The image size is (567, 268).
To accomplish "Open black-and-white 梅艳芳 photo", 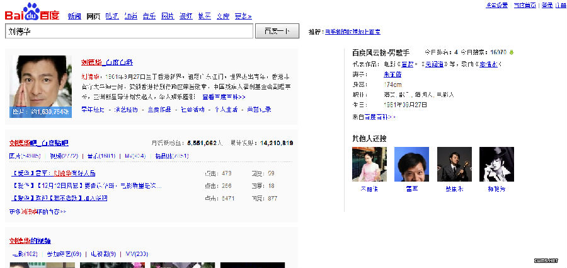I will coord(496,164).
